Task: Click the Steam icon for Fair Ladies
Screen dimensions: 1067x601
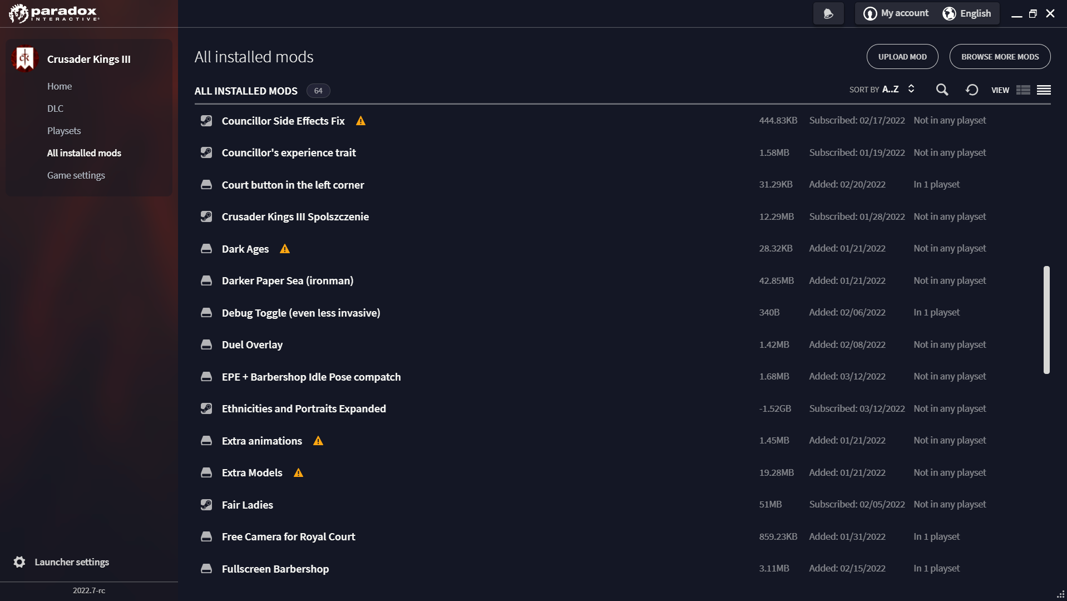Action: pos(206,505)
